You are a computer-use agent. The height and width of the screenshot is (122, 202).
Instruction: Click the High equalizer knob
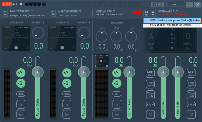point(131,37)
